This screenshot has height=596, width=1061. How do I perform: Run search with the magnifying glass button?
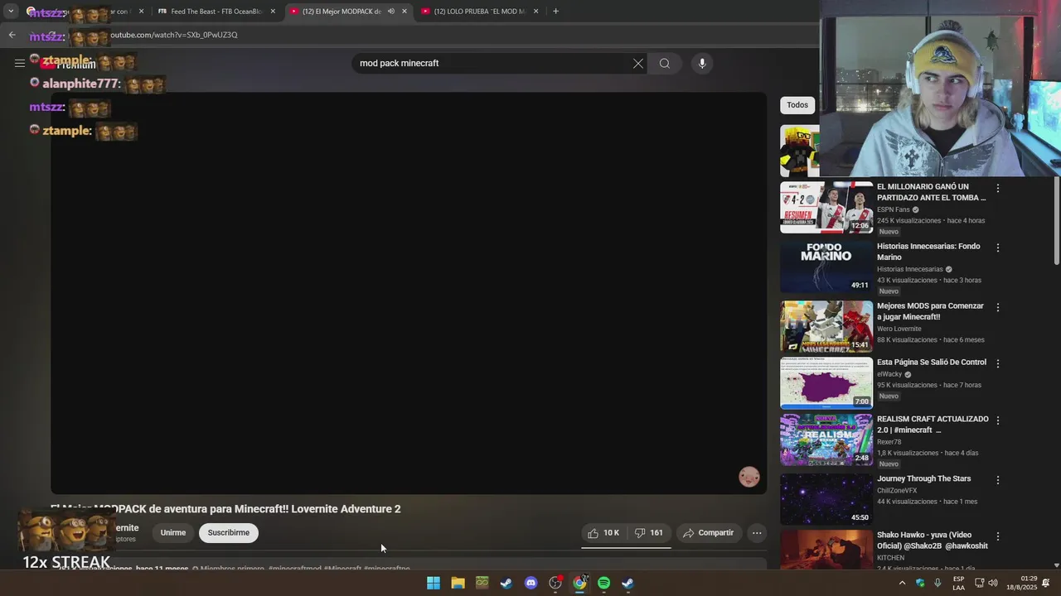point(665,63)
